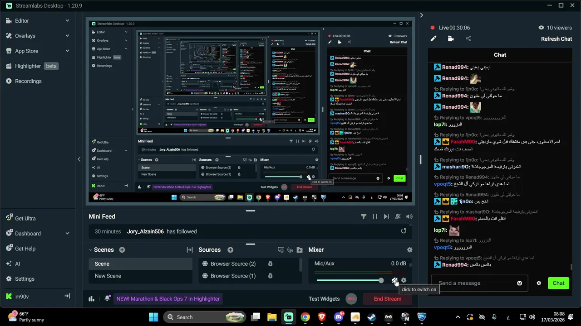This screenshot has height=326, width=581.
Task: Skip current Mini Feed alert
Action: (386, 216)
